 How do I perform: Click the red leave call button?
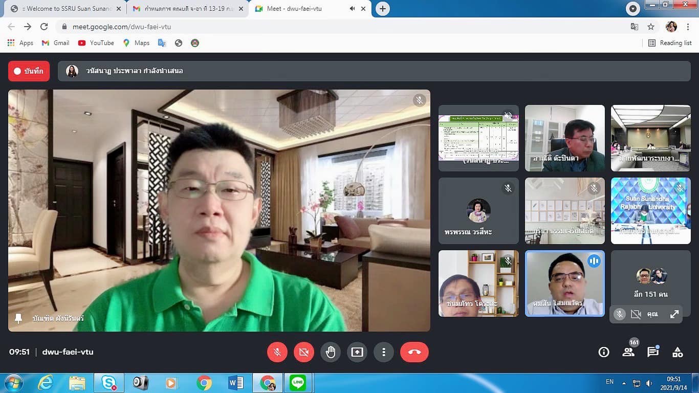pos(414,352)
